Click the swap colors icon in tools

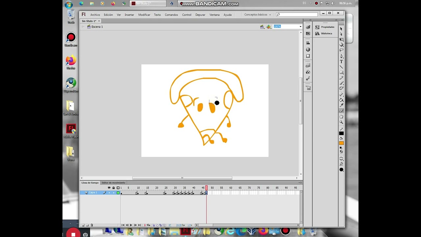coord(341,152)
